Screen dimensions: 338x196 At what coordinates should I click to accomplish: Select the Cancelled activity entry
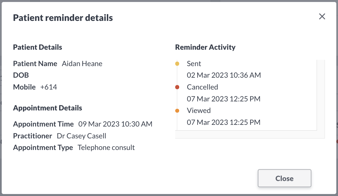[x=202, y=87]
